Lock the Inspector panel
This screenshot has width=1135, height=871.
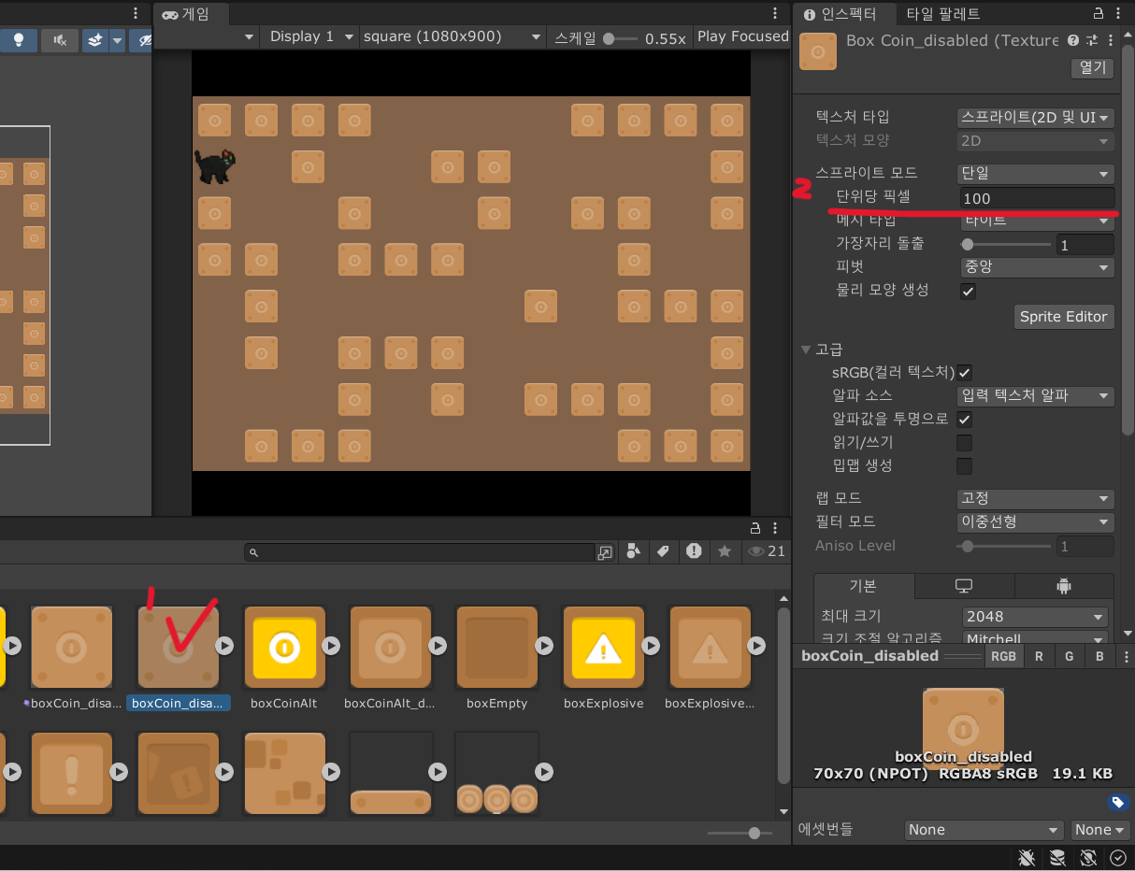coord(1099,13)
